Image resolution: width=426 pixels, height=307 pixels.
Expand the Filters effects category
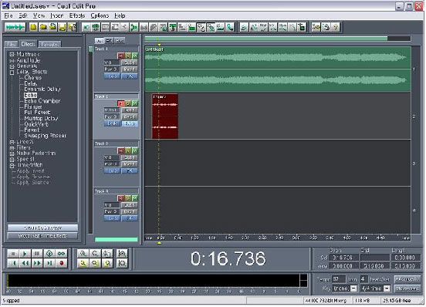[x=12, y=148]
